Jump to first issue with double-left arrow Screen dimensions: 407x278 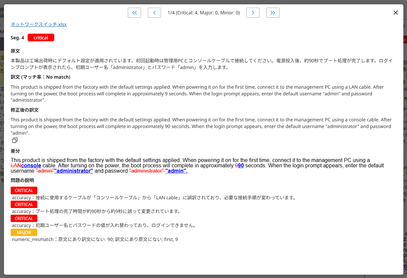click(x=134, y=13)
